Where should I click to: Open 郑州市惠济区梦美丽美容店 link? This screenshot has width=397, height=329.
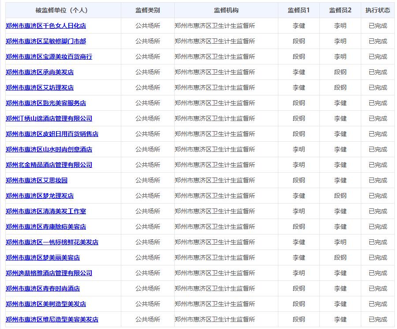tap(43, 257)
